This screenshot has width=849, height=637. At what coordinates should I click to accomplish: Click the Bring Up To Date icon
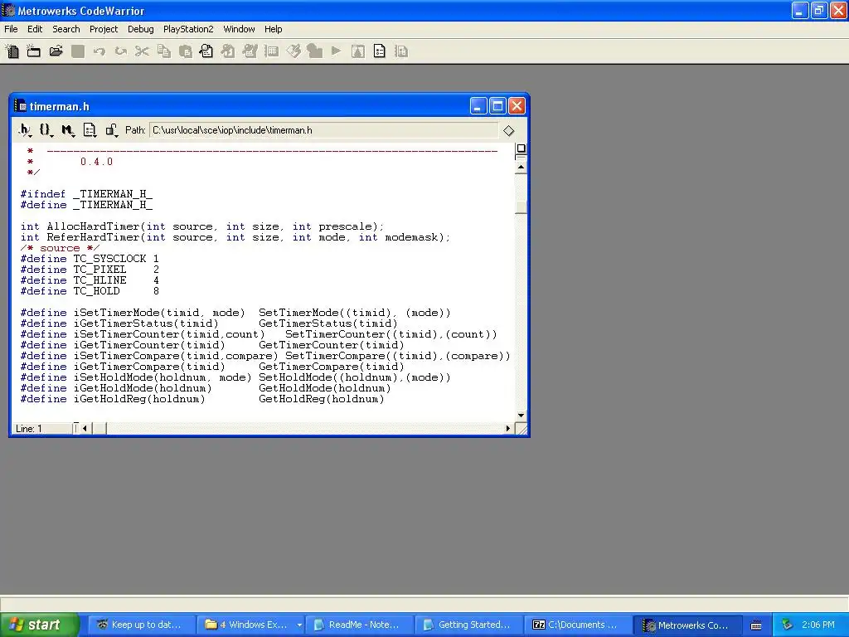[294, 51]
